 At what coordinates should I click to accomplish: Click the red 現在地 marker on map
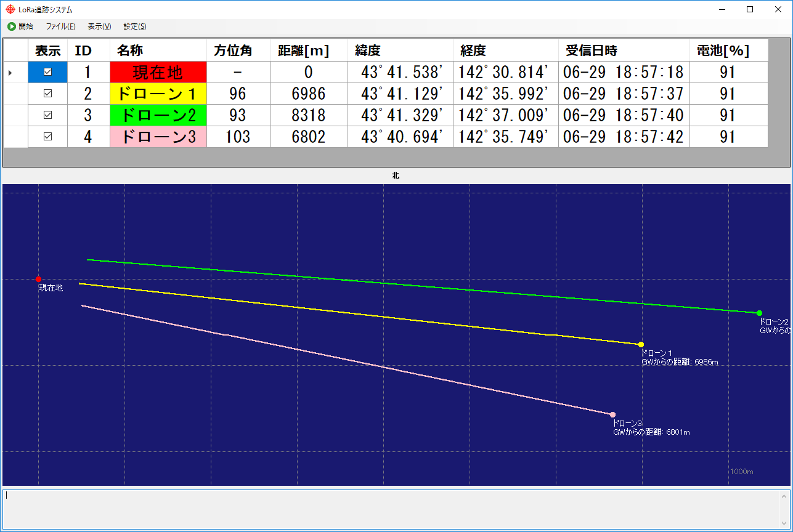(39, 280)
